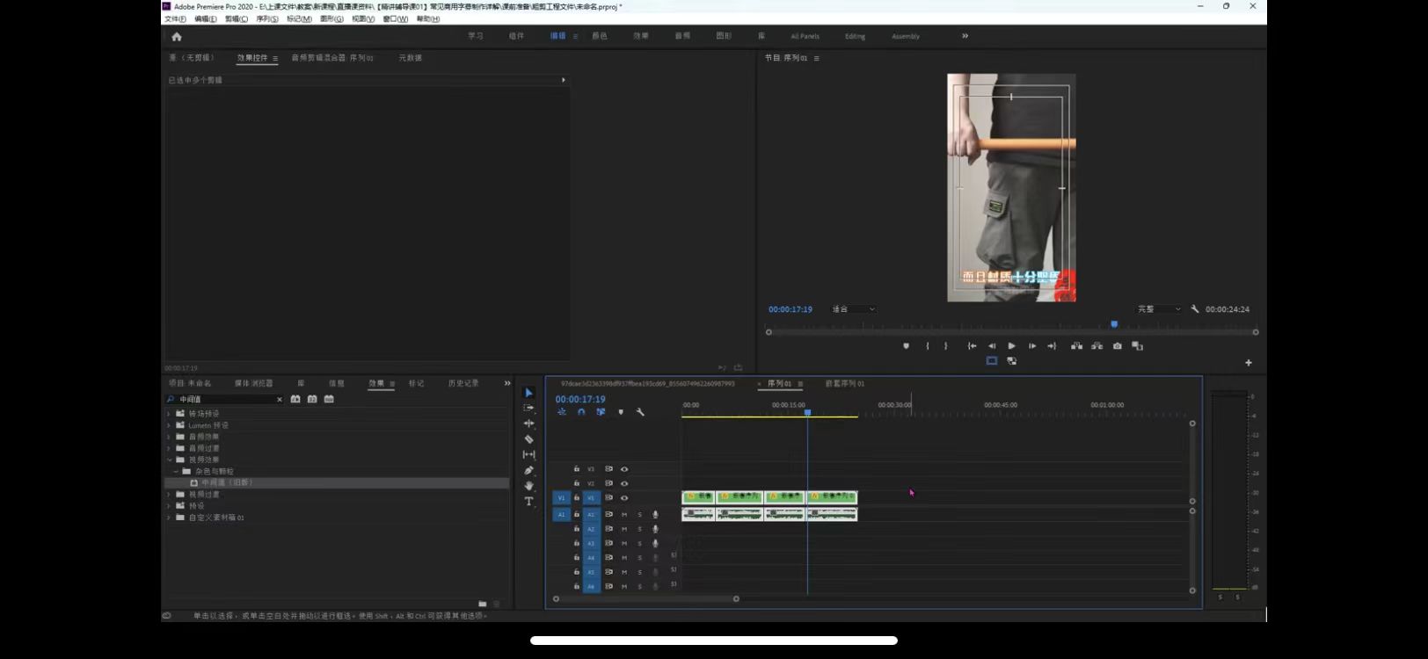
Task: Choose the Pen tool
Action: point(528,470)
